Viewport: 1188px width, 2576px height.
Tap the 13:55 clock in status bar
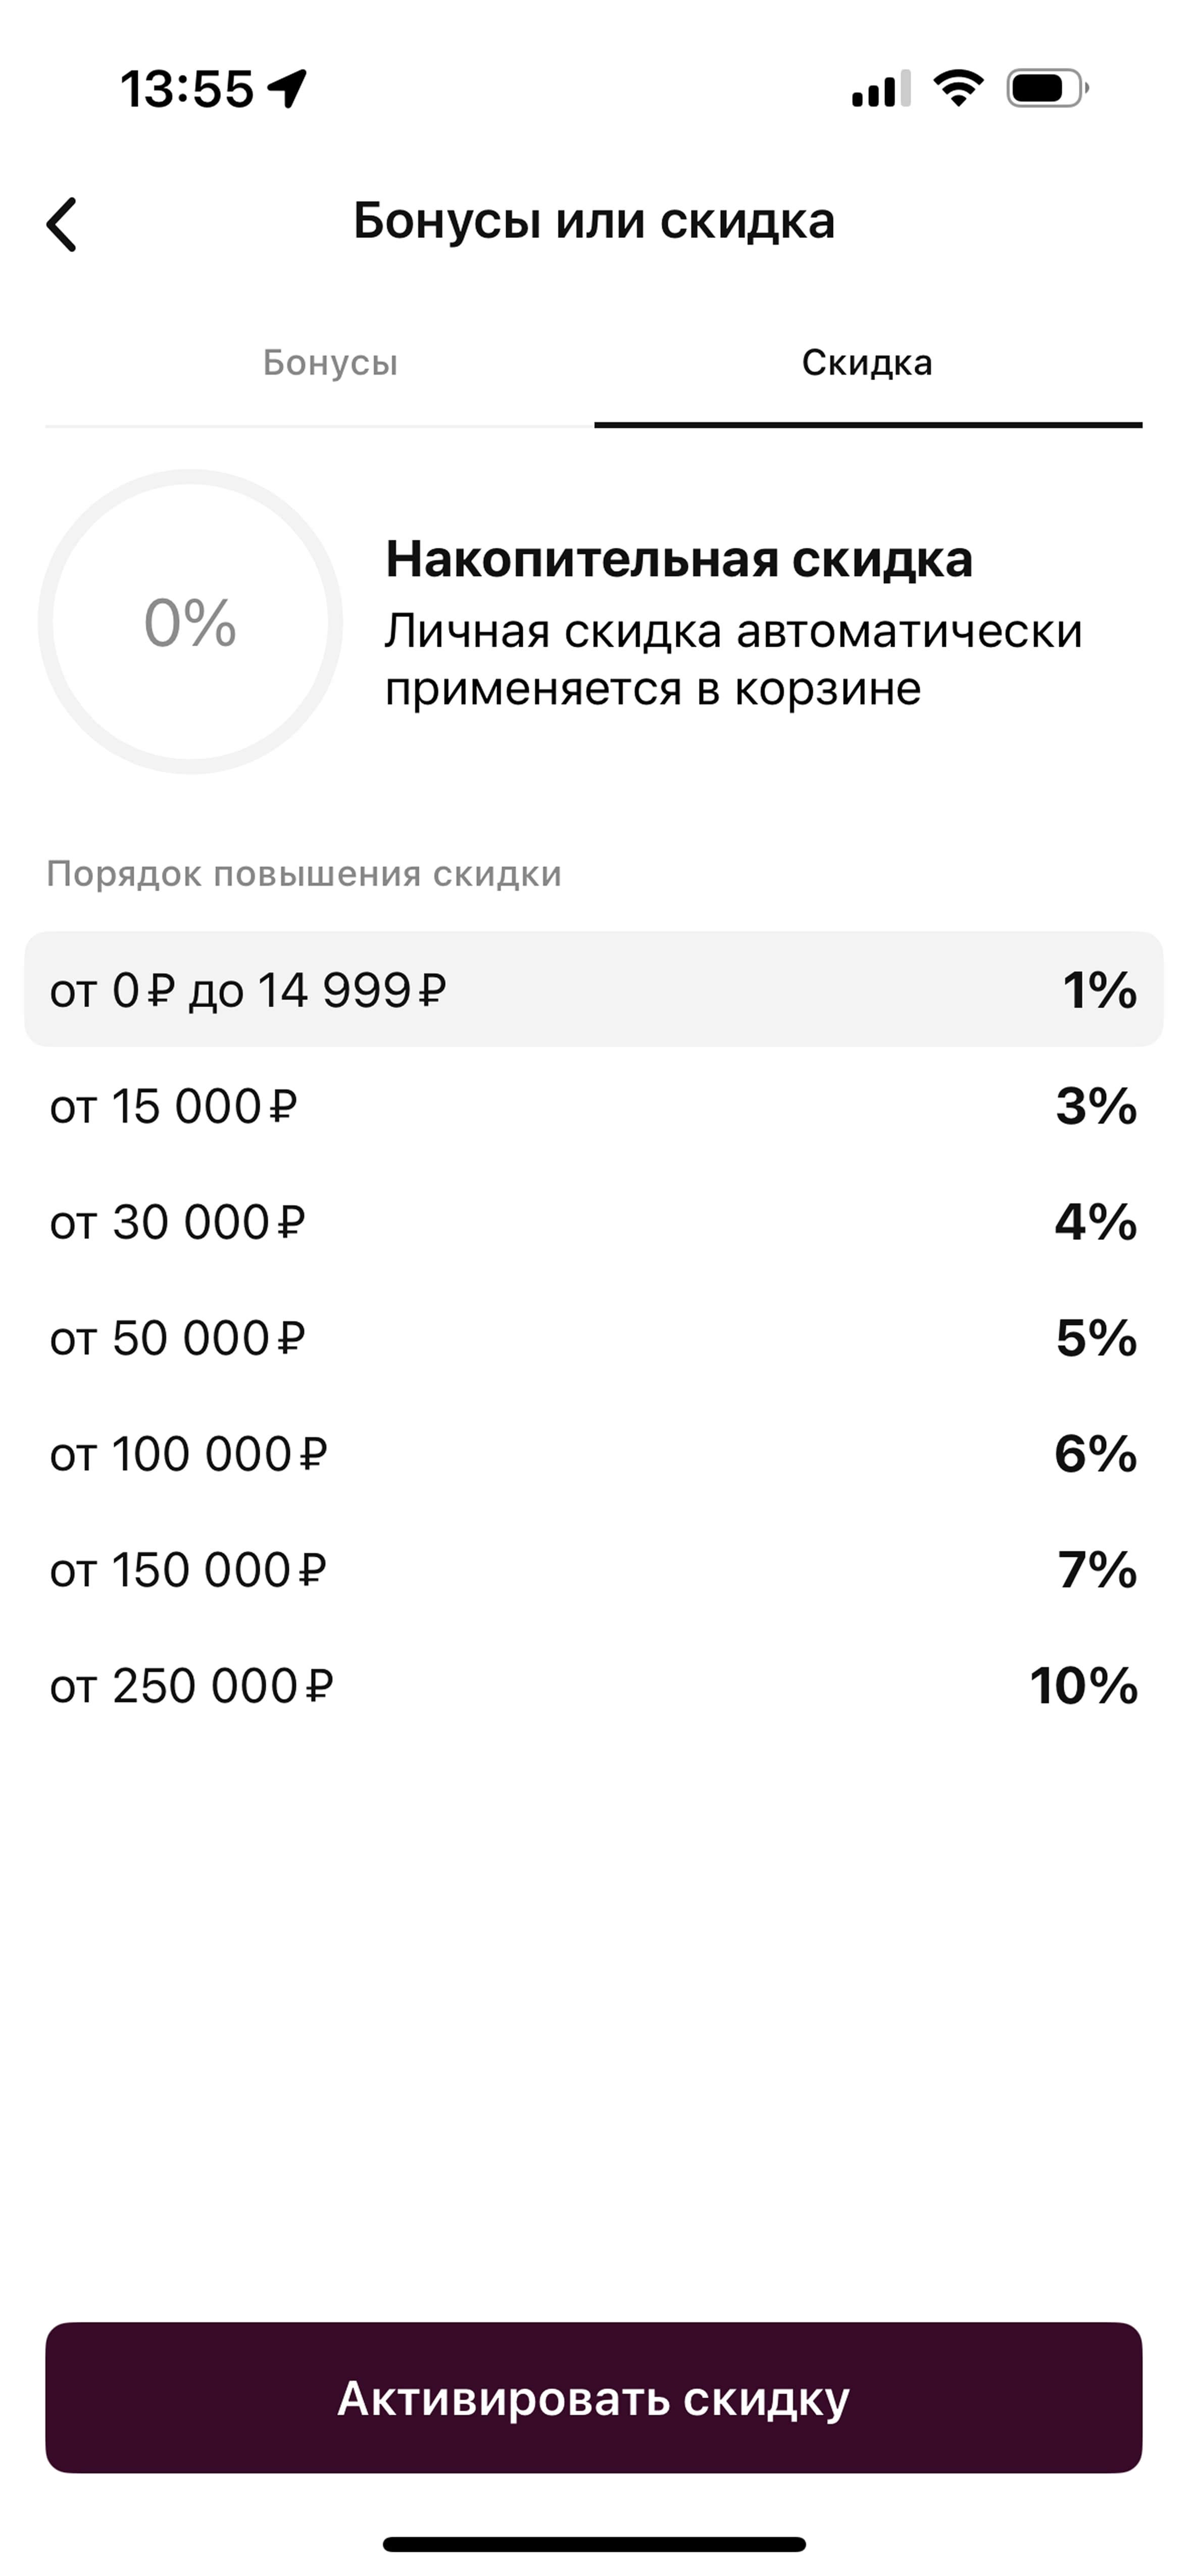[187, 89]
